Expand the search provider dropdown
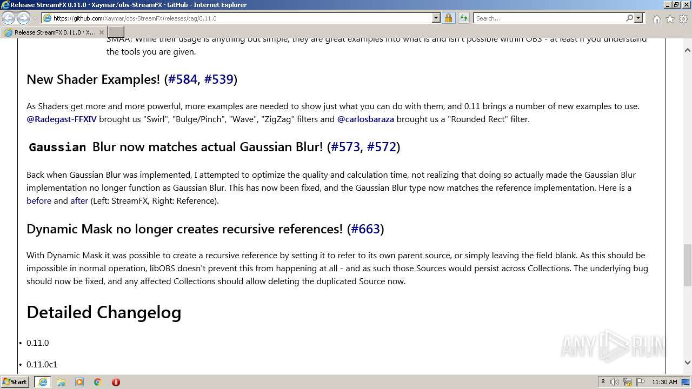The height and width of the screenshot is (389, 692). coord(638,18)
